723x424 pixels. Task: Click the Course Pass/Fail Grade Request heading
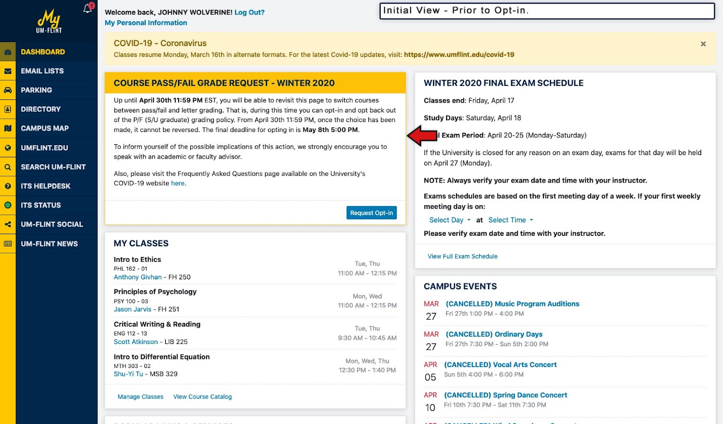tap(224, 83)
